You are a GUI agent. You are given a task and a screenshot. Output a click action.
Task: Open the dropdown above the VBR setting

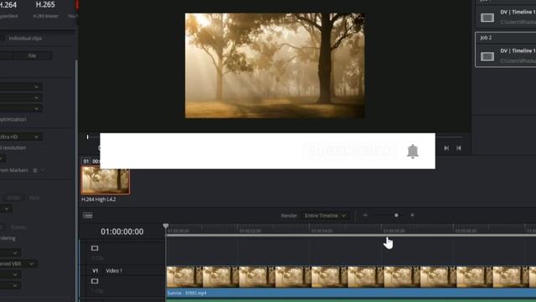(10, 253)
